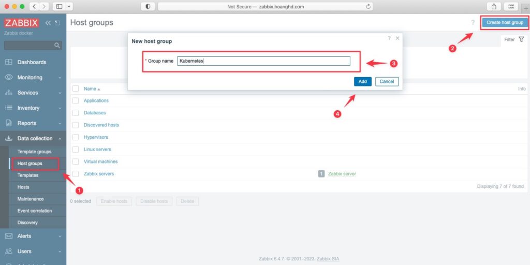Screen dimensions: 530x265
Task: Open the Applications host group link
Action: [x=96, y=101]
